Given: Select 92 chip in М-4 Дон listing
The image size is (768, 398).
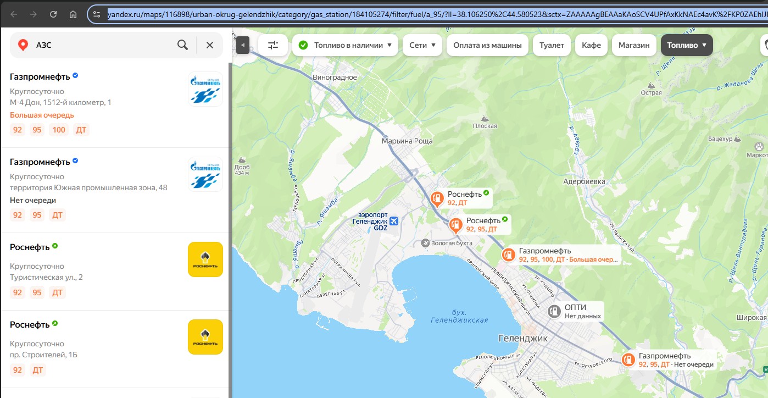Looking at the screenshot, I should [x=18, y=130].
